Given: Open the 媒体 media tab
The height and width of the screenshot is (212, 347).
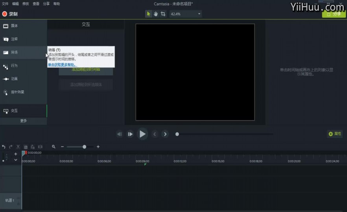Looking at the screenshot, I should point(24,26).
